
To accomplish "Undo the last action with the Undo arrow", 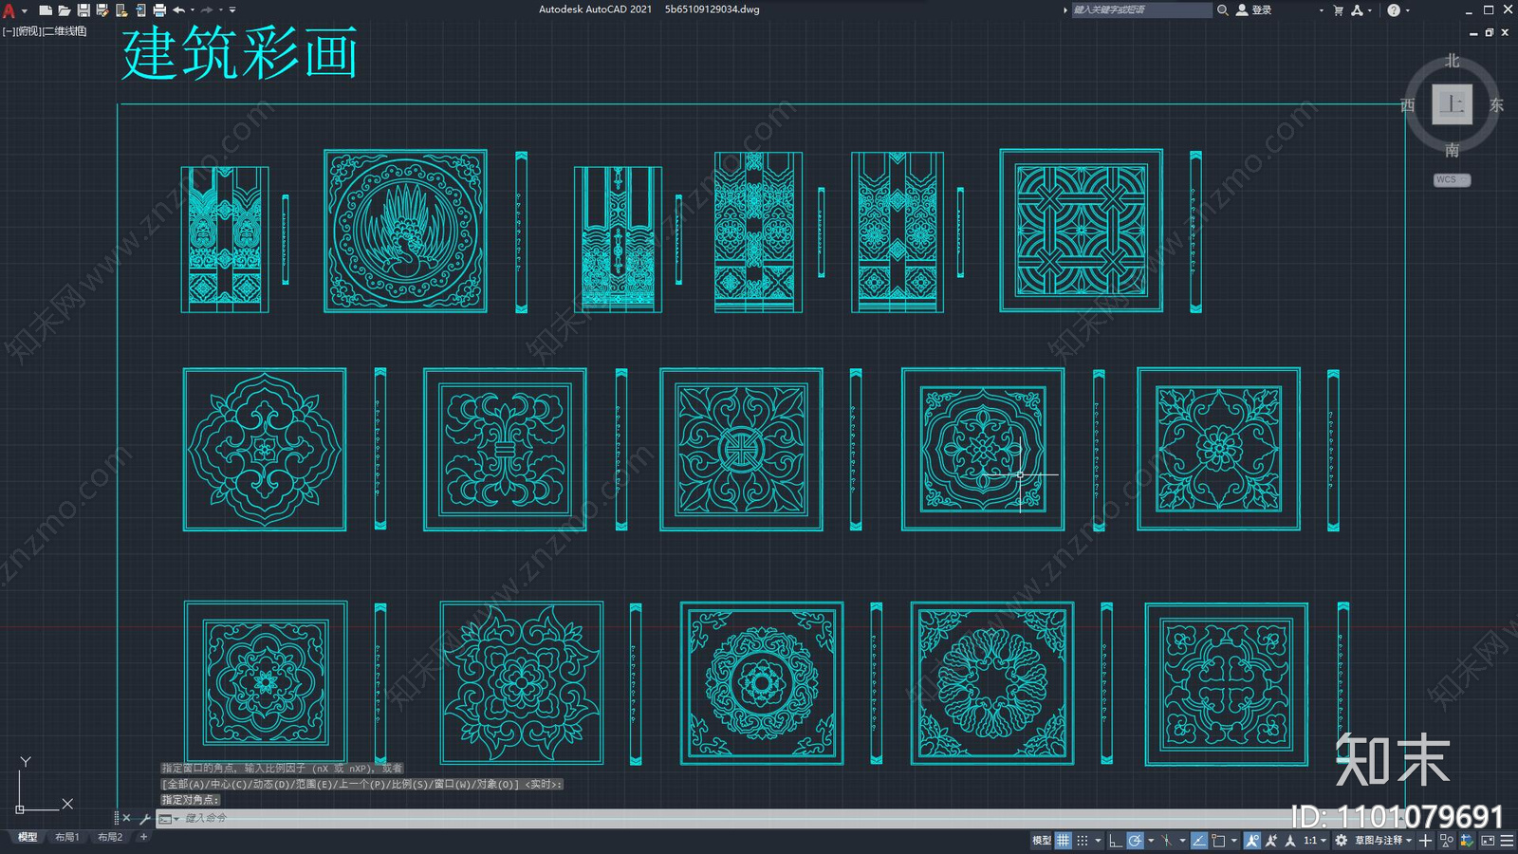I will [179, 10].
